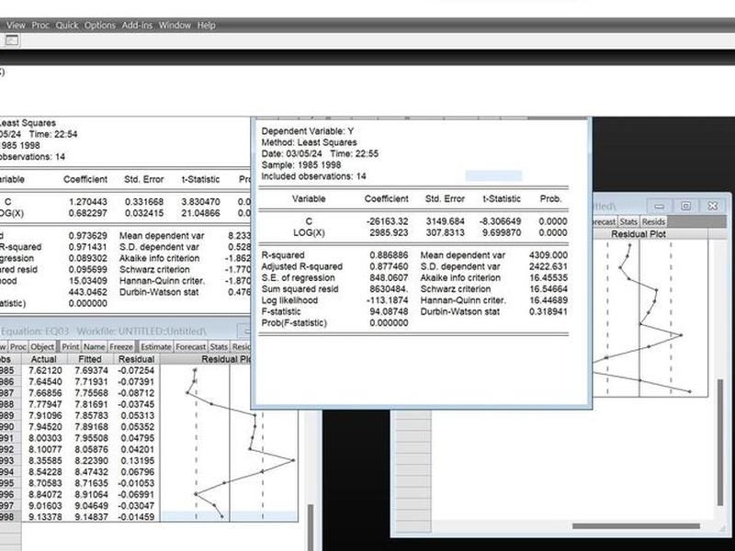This screenshot has width=735, height=551.
Task: Click Resids button in right equation window
Action: 653,221
